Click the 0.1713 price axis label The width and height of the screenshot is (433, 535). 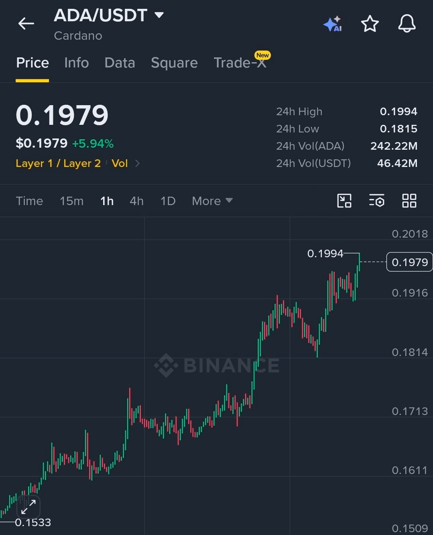[x=410, y=411]
